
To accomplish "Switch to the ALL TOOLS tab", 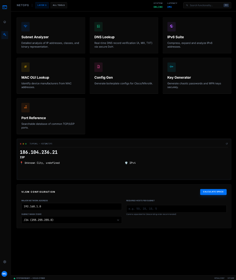I will coord(58,5).
